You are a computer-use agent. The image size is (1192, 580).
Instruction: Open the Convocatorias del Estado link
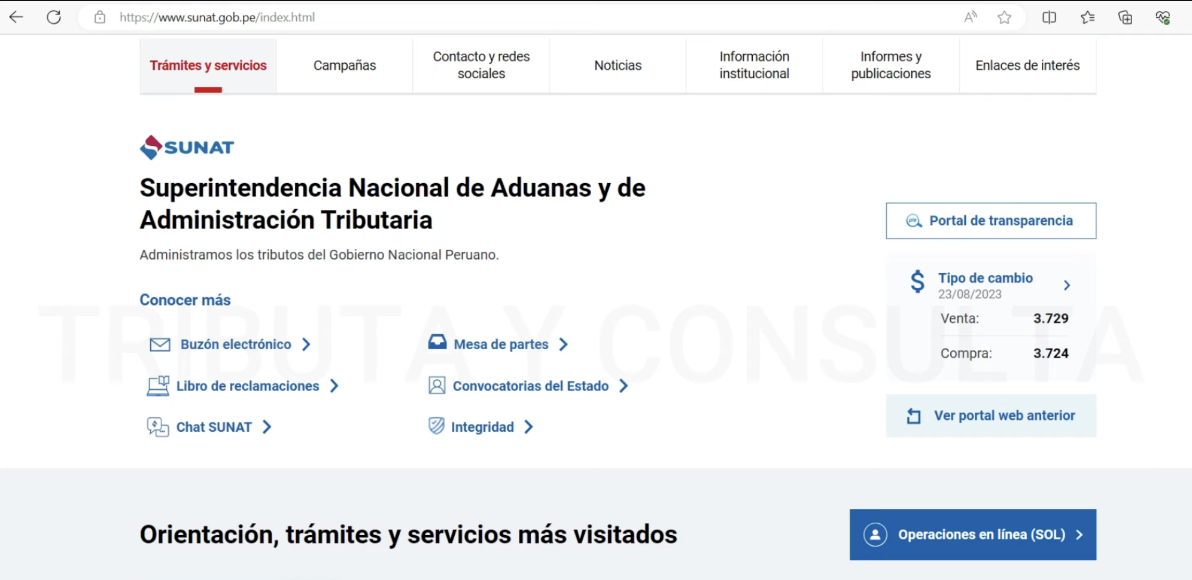531,386
